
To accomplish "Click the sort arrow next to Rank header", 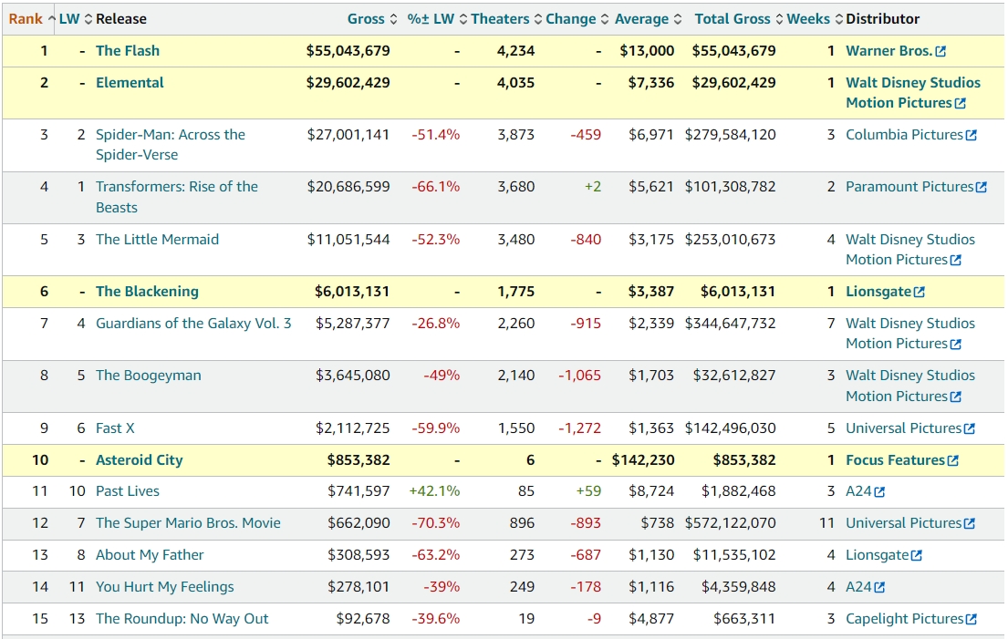I will 51,19.
